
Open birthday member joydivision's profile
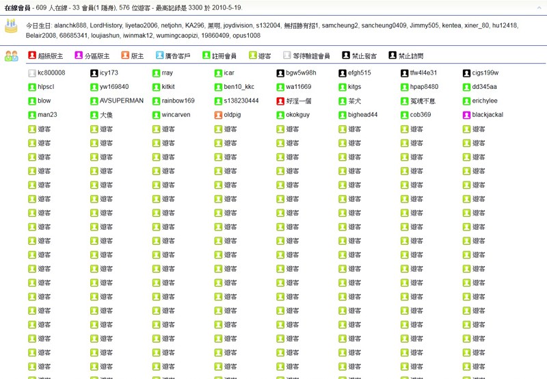click(x=238, y=25)
